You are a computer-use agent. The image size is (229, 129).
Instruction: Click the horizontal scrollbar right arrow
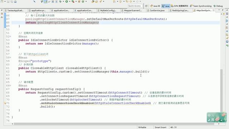click(x=219, y=124)
